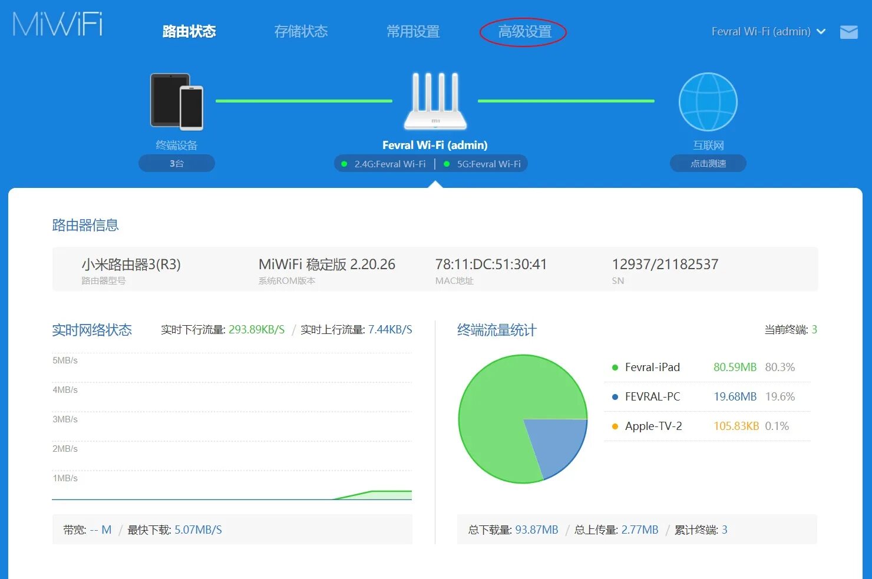Click orange legend dot for Apple-TV-2
872x579 pixels.
(615, 426)
